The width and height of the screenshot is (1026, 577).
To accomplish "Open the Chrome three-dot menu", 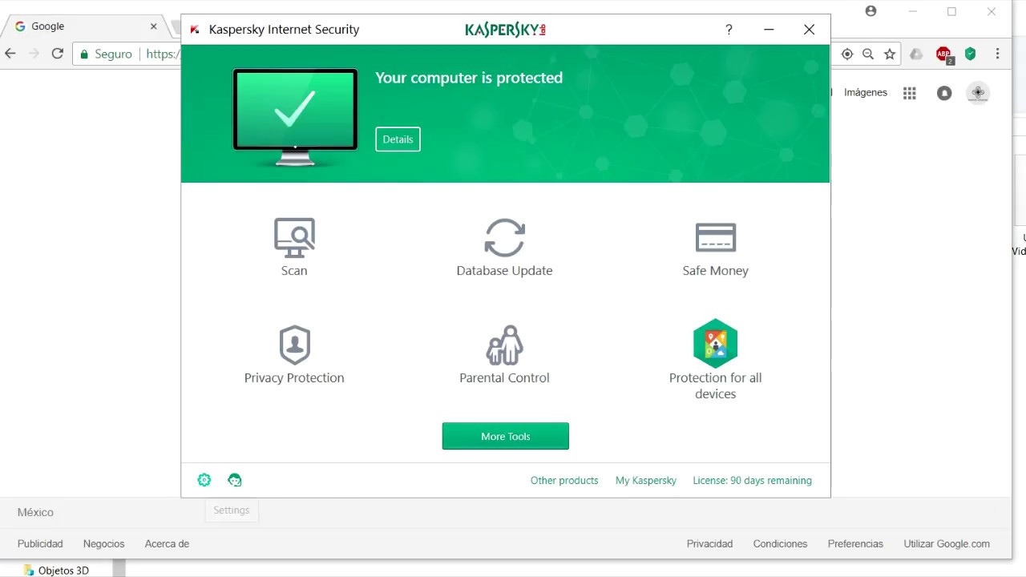I will [997, 54].
